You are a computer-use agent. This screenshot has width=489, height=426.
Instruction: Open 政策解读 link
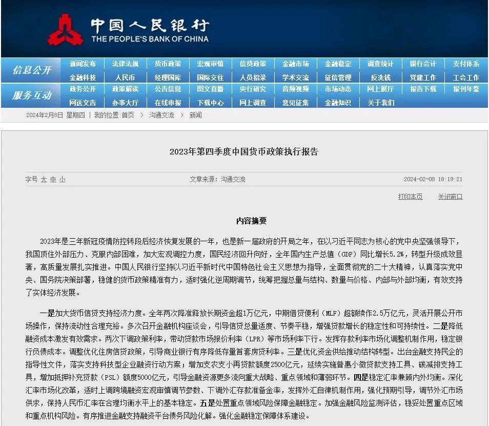tap(125, 89)
